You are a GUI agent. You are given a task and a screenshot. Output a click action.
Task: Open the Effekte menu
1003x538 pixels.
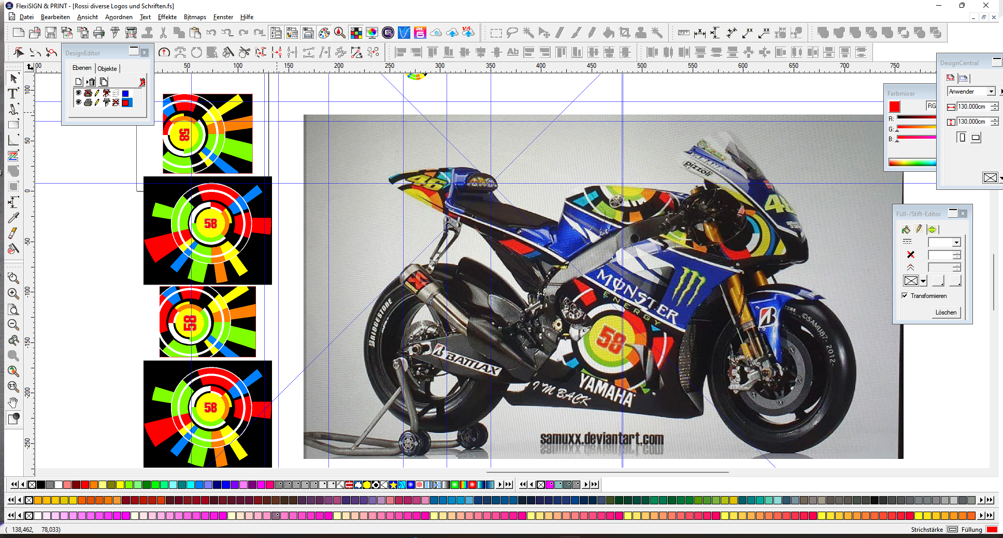(x=167, y=17)
